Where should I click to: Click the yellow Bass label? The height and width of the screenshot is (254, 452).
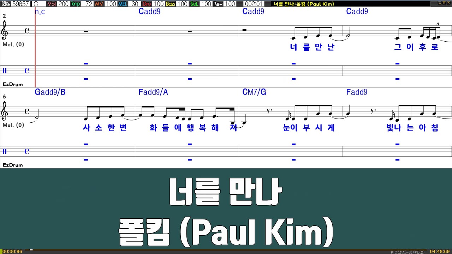(x=170, y=4)
